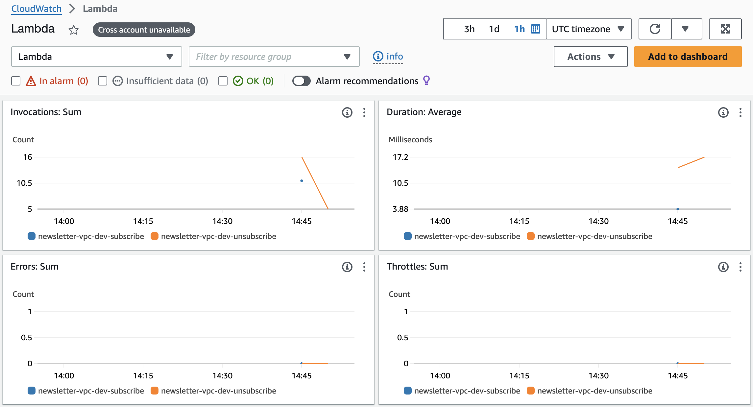Click the red In alarm warning icon
Screen dimensions: 753x407
(31, 81)
